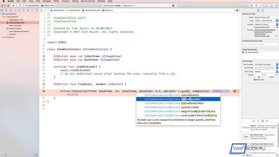Select the File inspector tab
Screen dimensions: 279x157
(258, 10)
